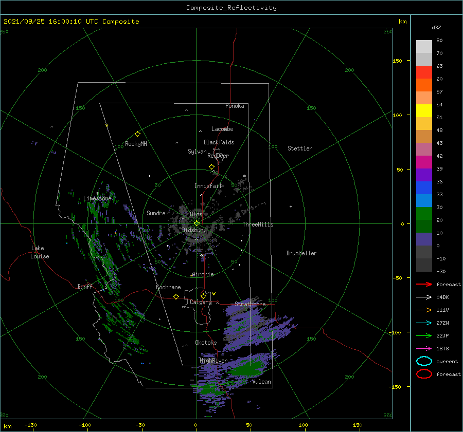Click the asterisk marker above Limestone
The image size is (463, 432).
click(97, 194)
